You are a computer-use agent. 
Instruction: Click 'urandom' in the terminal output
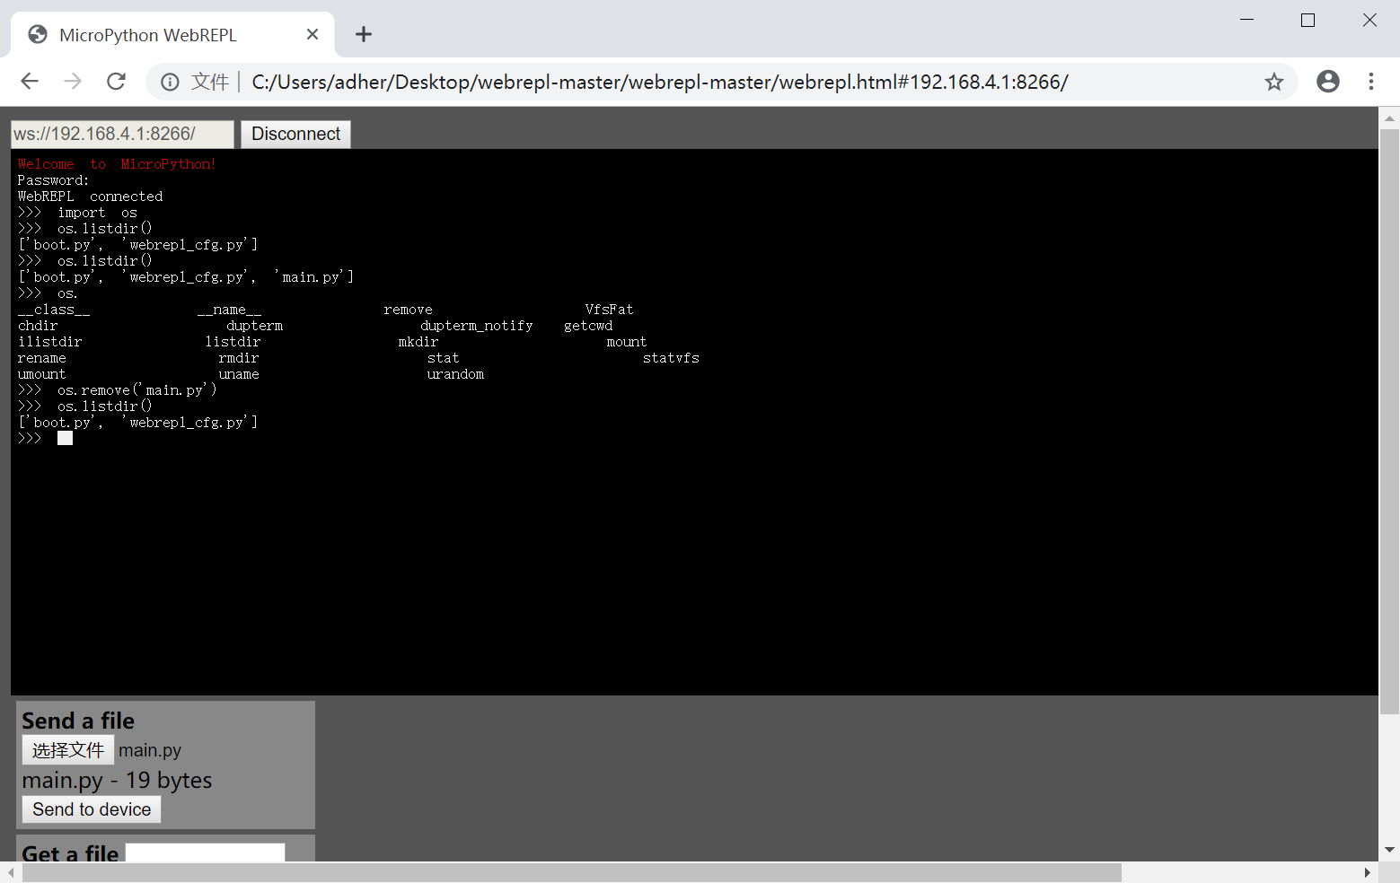pyautogui.click(x=455, y=374)
